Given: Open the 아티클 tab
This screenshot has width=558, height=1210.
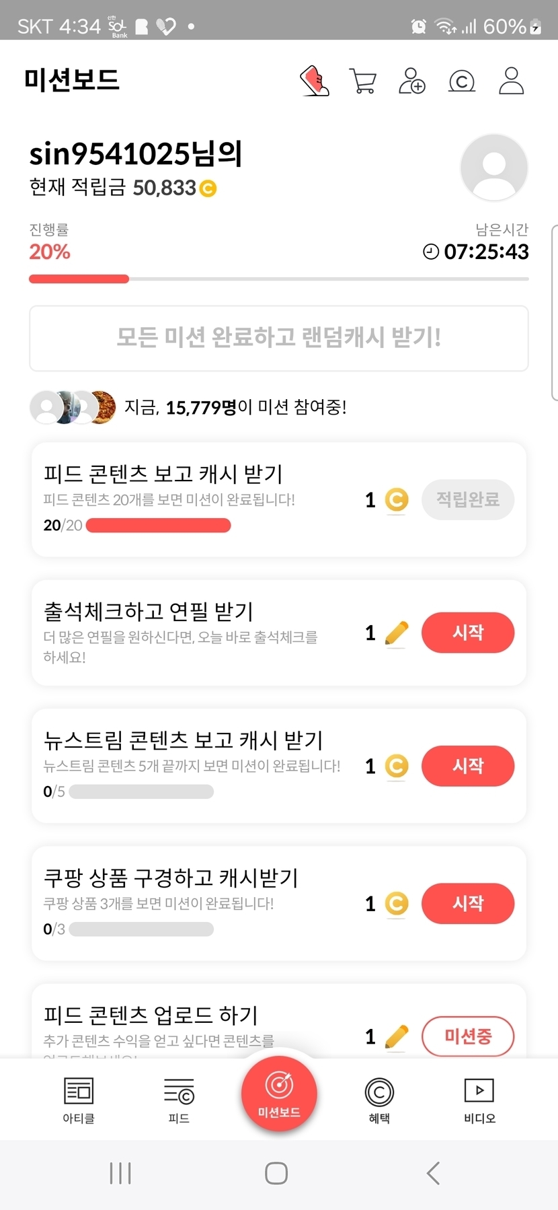Looking at the screenshot, I should [x=79, y=1100].
